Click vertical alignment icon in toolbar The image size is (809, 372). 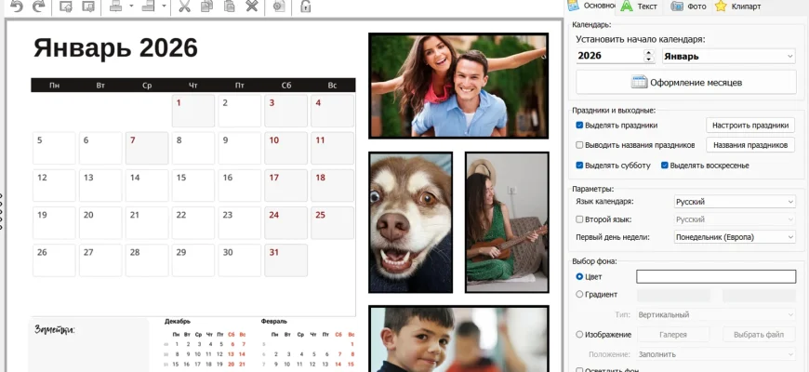pyautogui.click(x=149, y=7)
